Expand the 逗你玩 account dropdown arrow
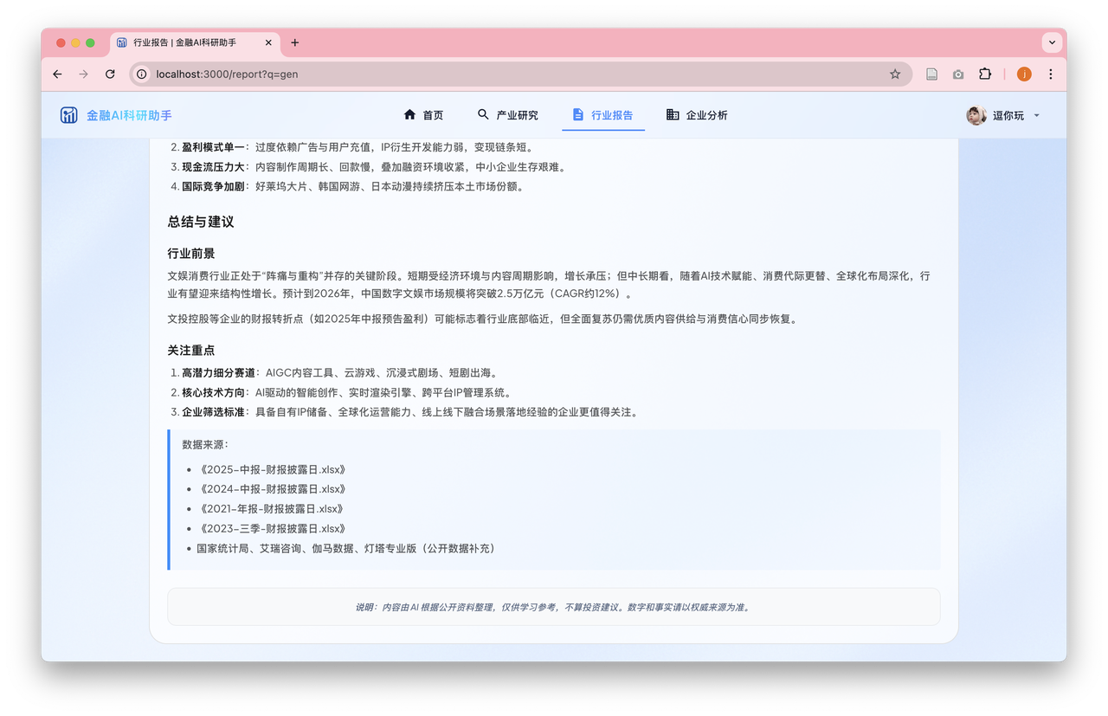 [1037, 116]
